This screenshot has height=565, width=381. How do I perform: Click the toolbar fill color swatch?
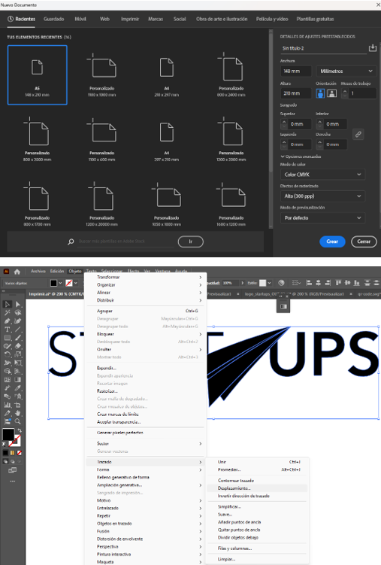tap(8, 435)
